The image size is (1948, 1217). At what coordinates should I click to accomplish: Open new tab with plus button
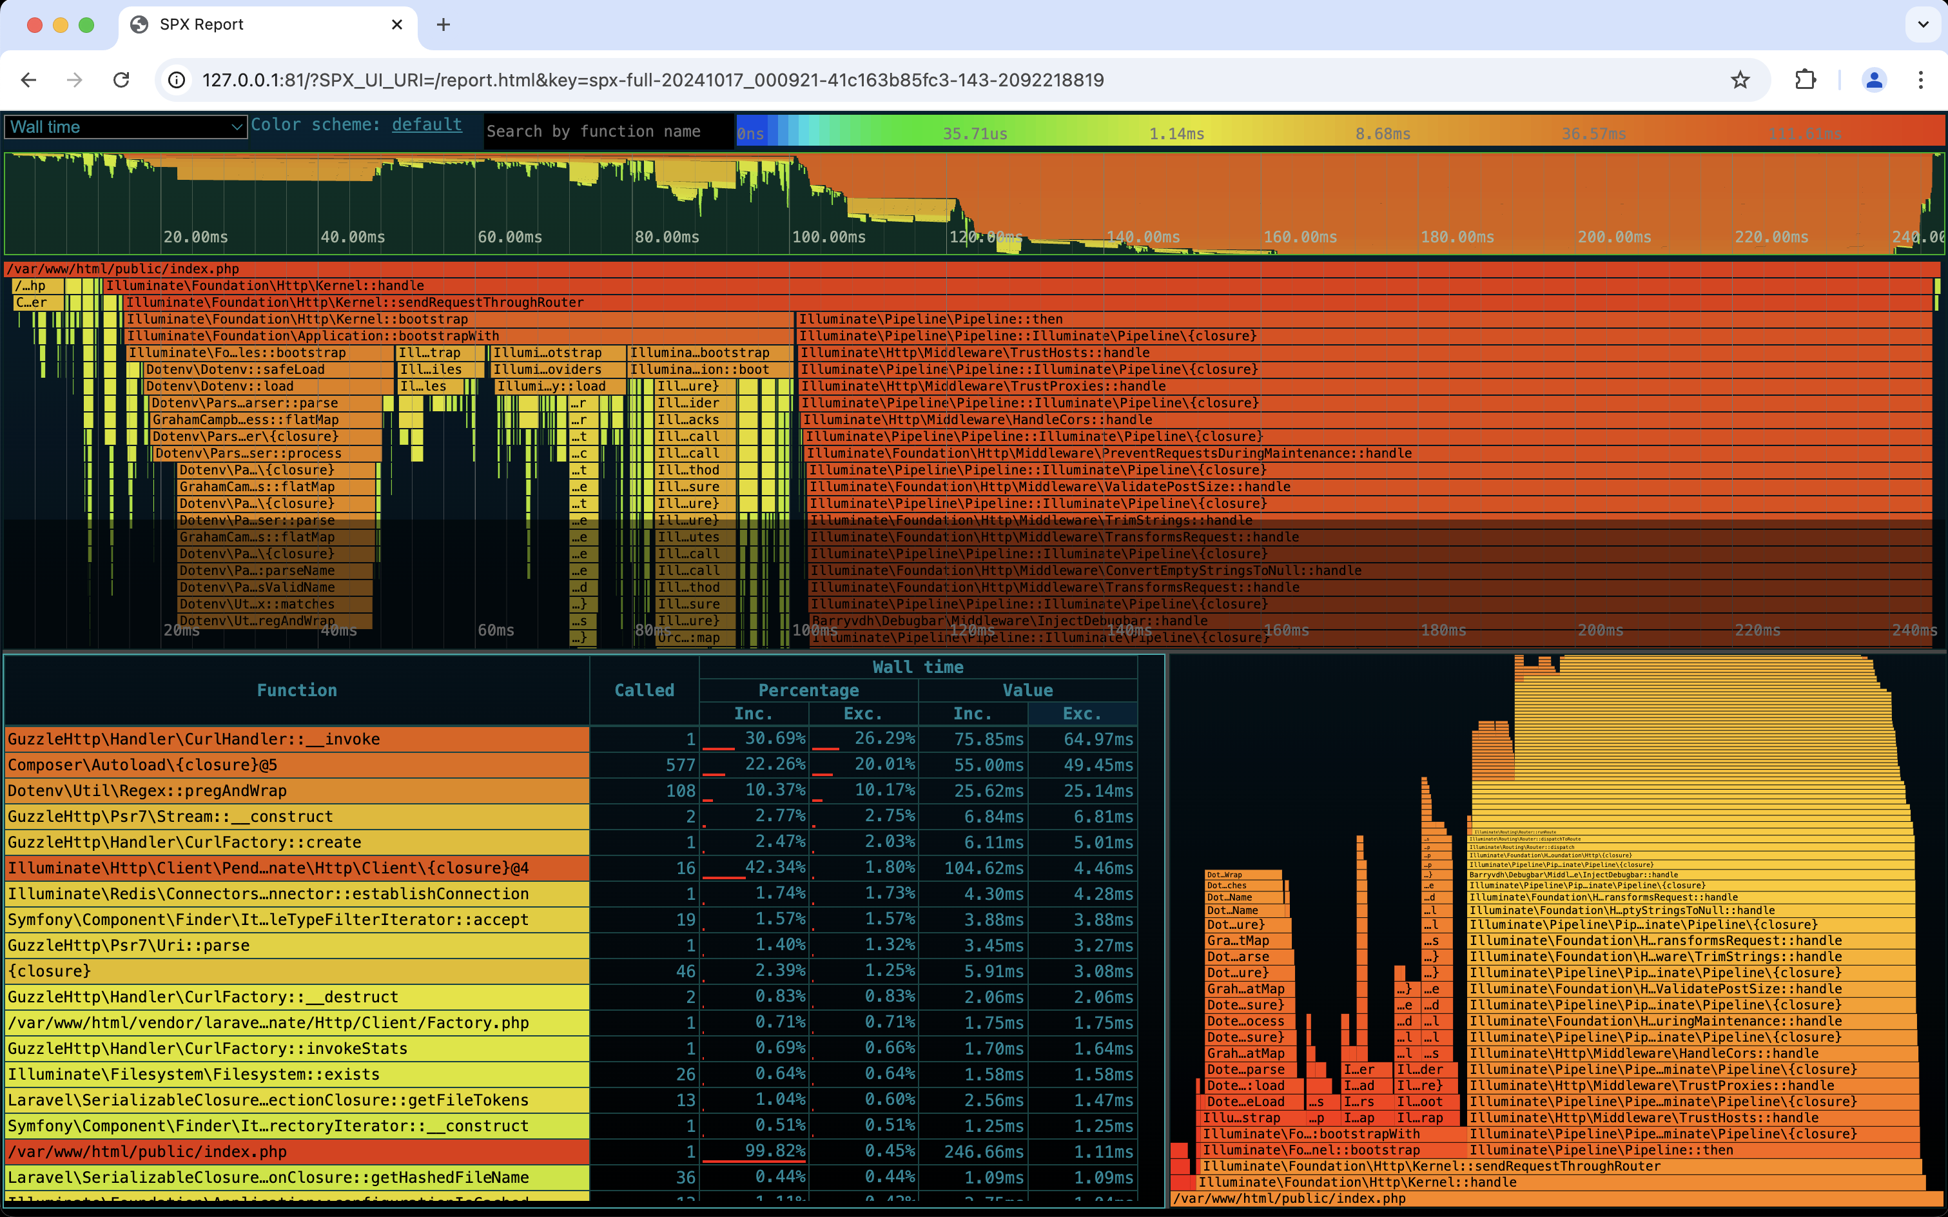443,24
